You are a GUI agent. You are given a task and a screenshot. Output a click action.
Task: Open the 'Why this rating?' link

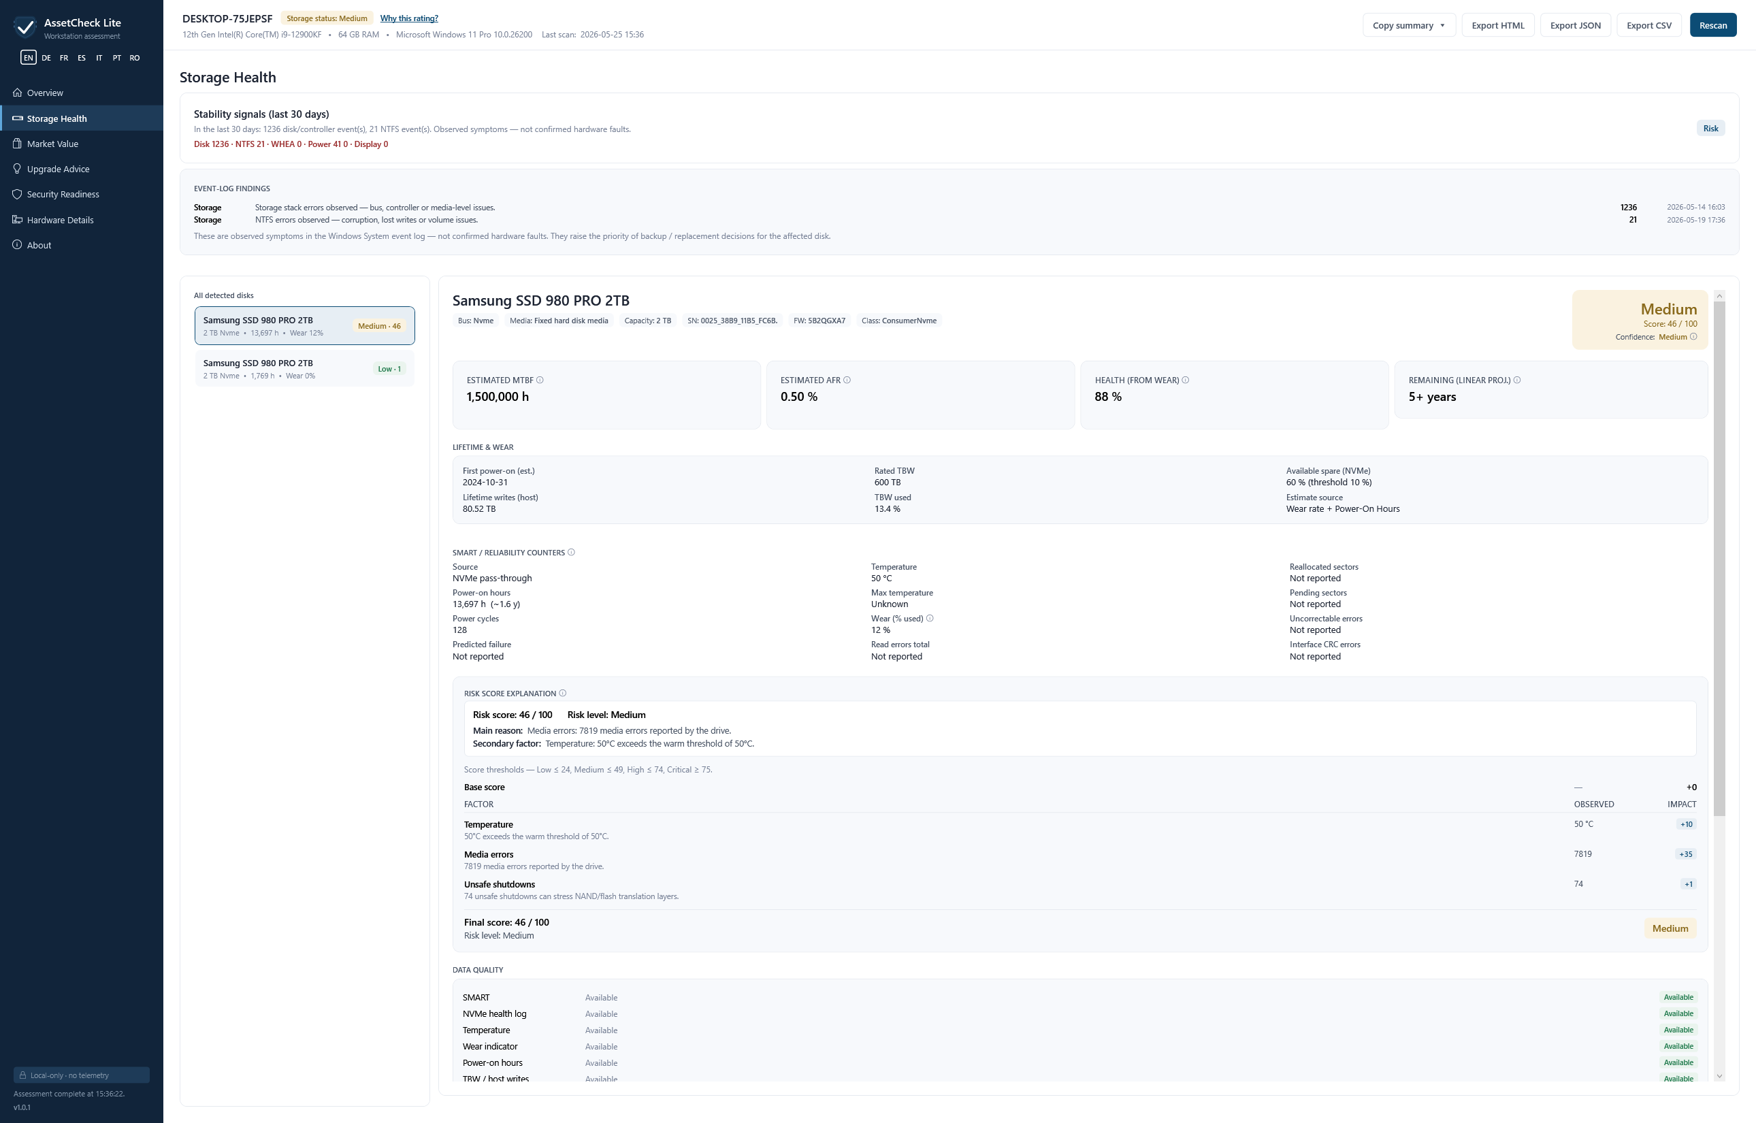coord(409,18)
